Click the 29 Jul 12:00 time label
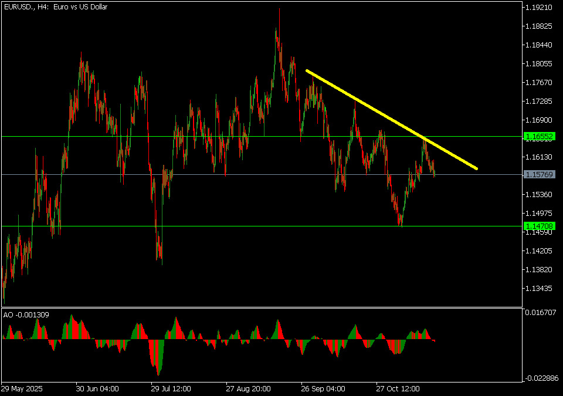The image size is (563, 396). click(x=172, y=389)
